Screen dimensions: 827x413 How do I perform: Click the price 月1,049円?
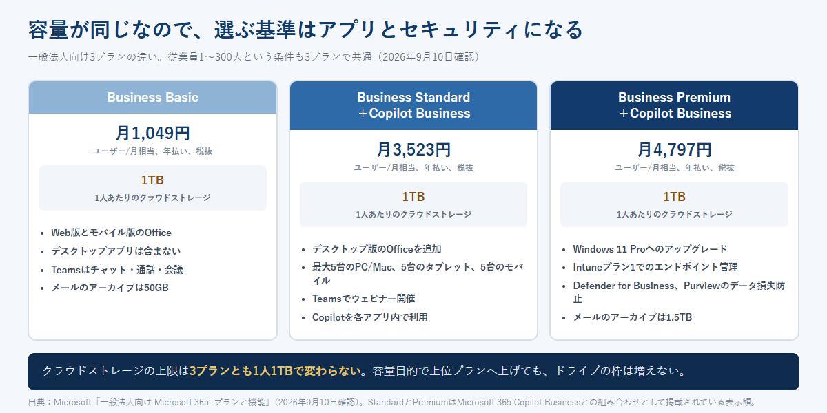click(152, 134)
